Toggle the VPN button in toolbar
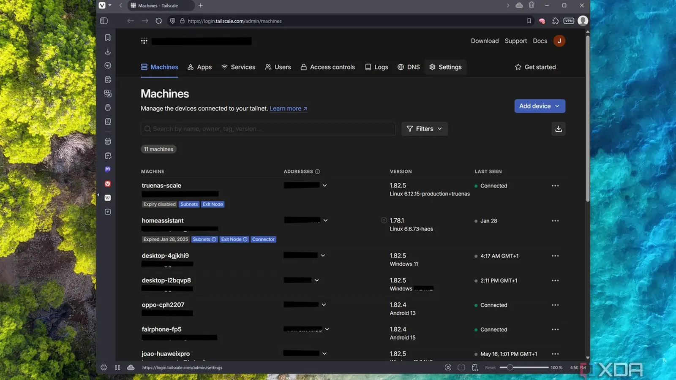This screenshot has width=676, height=380. [569, 21]
